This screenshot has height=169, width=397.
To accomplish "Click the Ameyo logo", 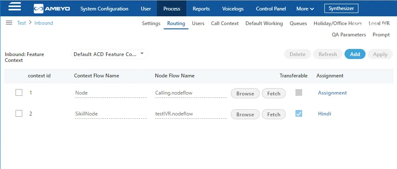I will [52, 9].
